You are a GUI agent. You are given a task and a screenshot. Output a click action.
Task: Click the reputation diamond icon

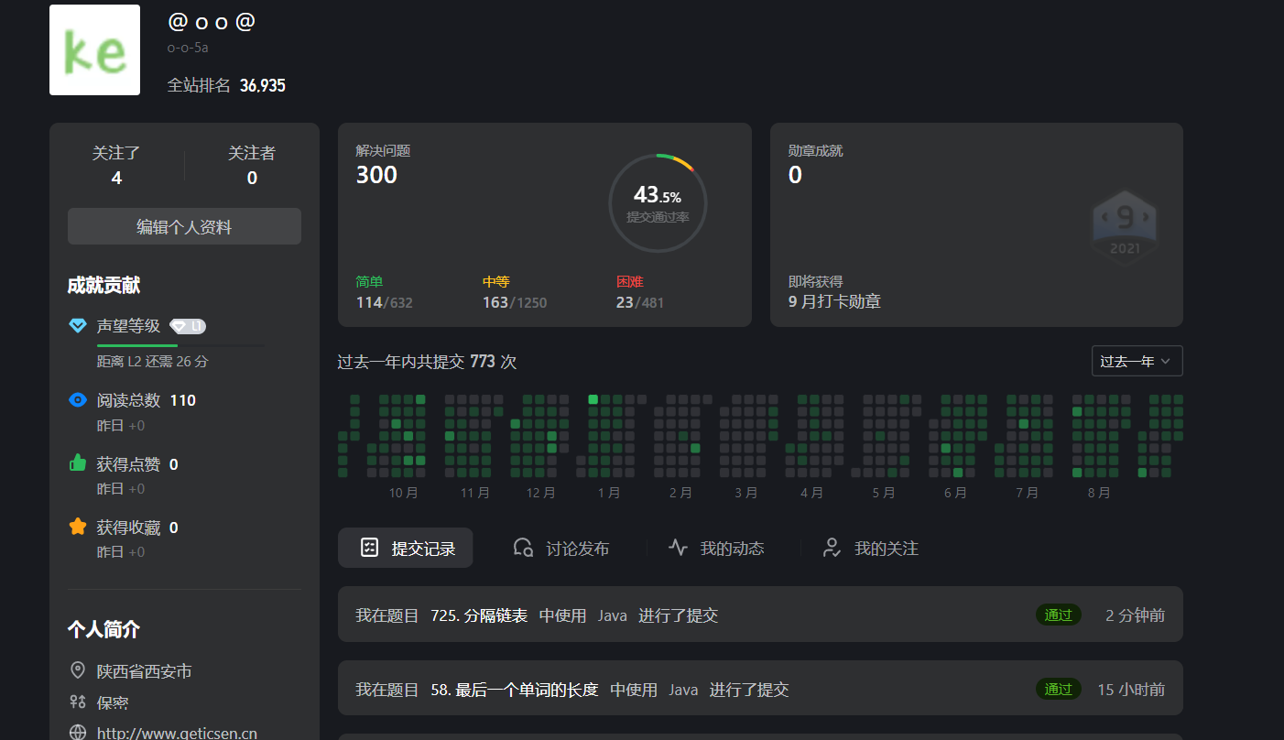[78, 326]
